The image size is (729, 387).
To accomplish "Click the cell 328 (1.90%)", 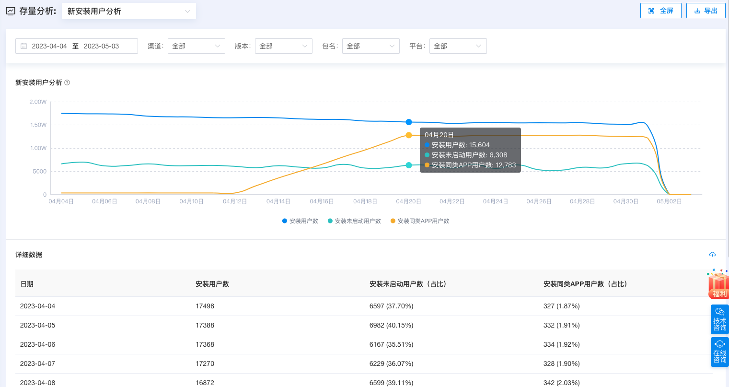I will tap(562, 364).
